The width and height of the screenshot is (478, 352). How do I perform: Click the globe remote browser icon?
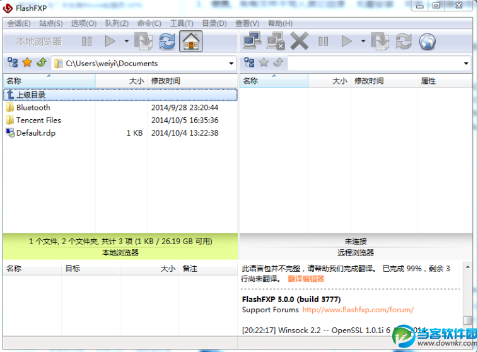coord(428,42)
